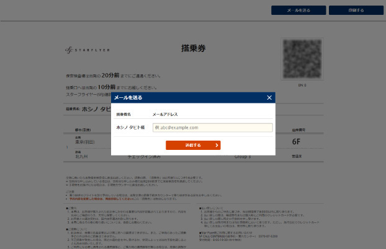Click the メールを送る dialog title bar
This screenshot has width=386, height=249.
(x=186, y=98)
